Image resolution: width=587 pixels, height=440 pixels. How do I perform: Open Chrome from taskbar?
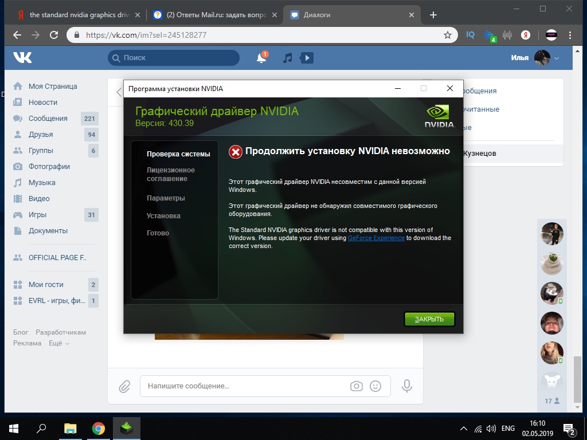(99, 429)
